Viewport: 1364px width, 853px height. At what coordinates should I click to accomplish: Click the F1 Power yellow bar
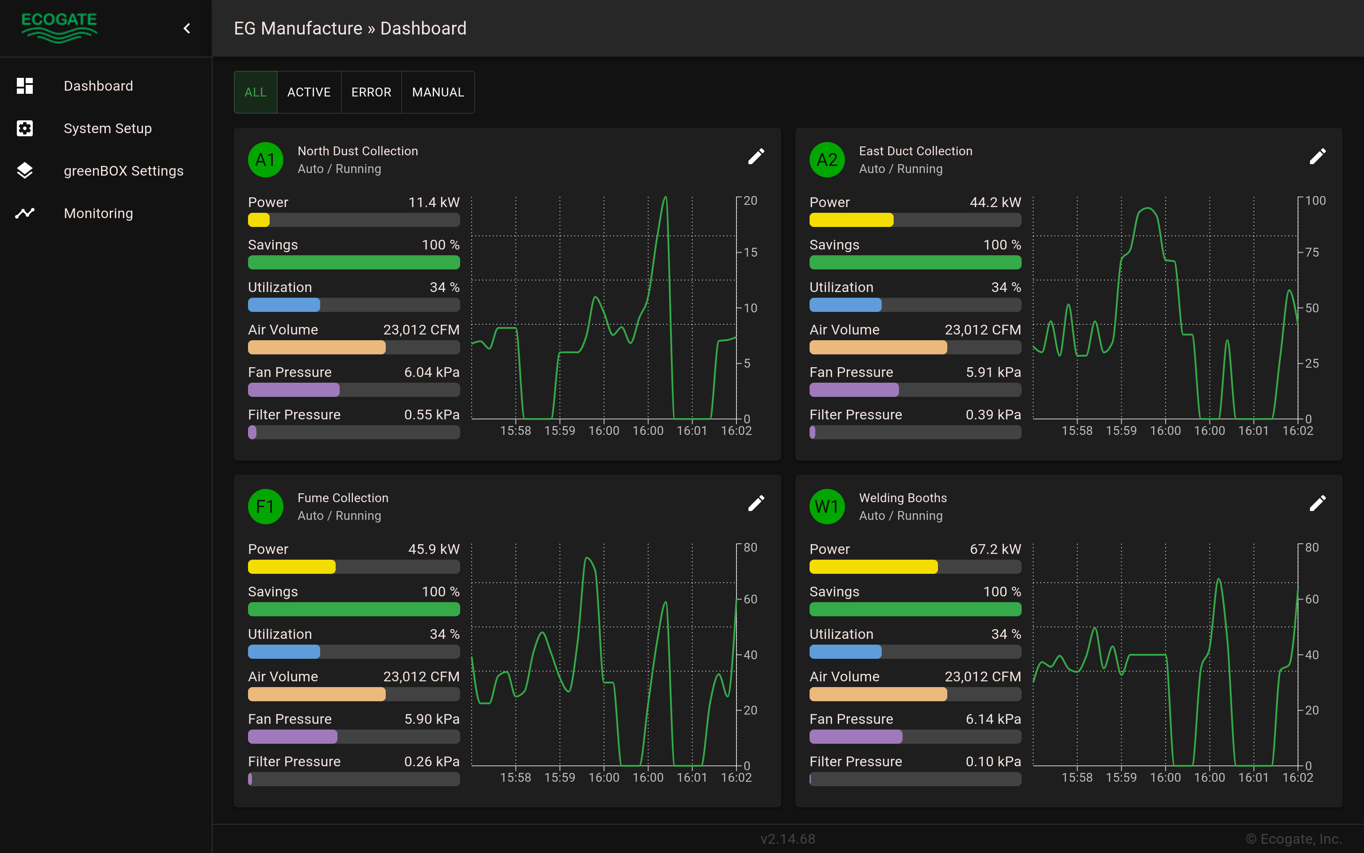pyautogui.click(x=354, y=567)
